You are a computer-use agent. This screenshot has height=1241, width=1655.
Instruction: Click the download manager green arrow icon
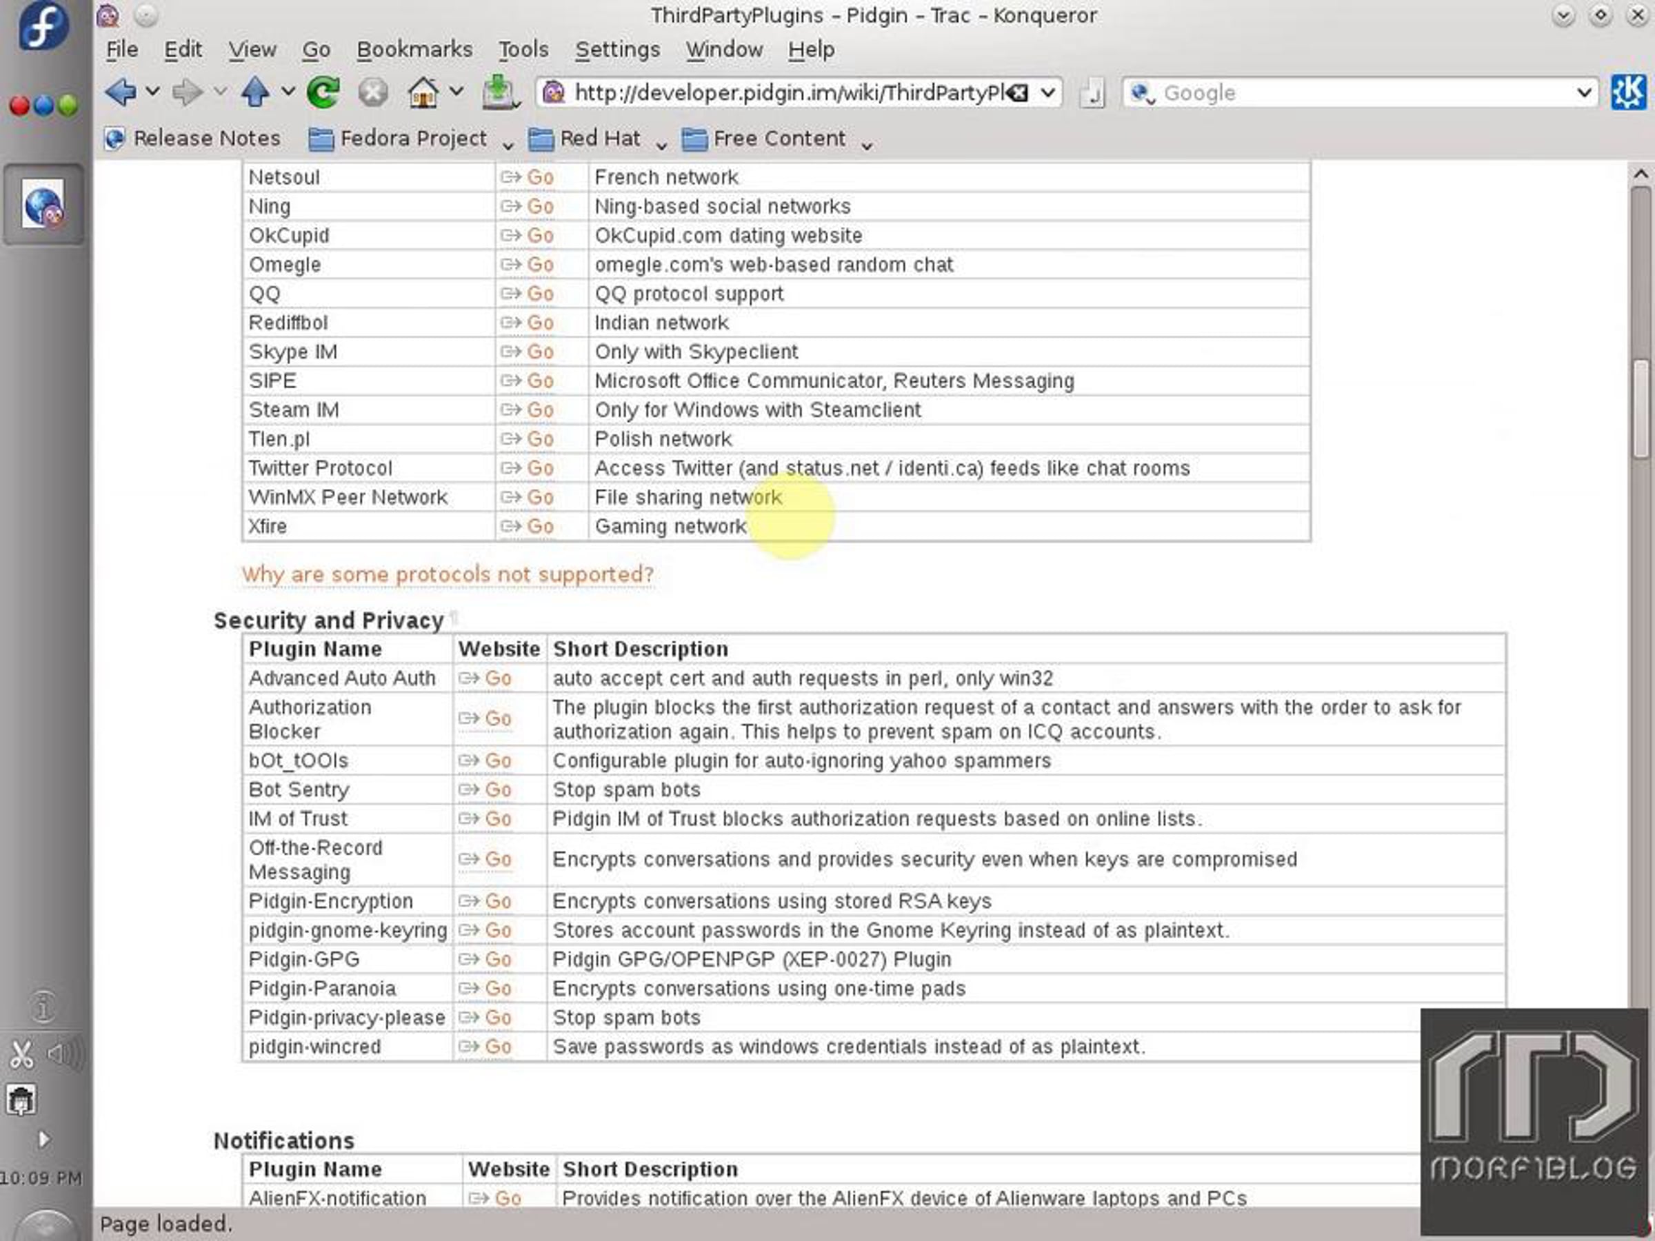[499, 93]
